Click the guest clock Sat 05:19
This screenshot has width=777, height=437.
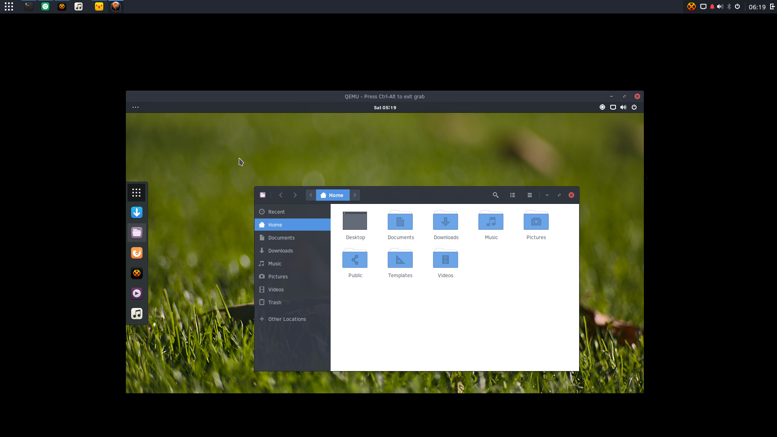(x=385, y=108)
